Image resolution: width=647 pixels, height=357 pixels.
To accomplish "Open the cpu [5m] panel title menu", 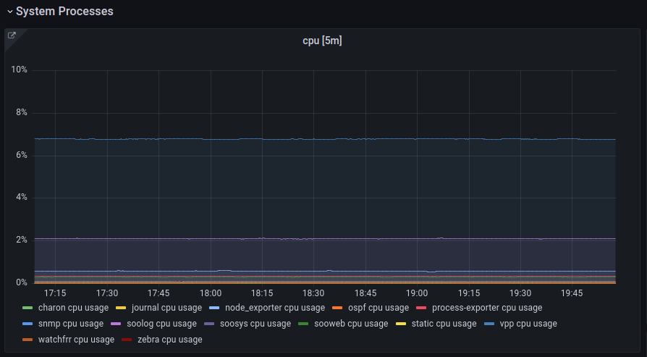I will 322,41.
